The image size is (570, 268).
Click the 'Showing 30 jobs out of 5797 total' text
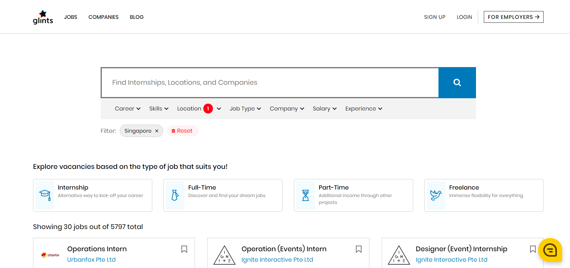(x=88, y=227)
